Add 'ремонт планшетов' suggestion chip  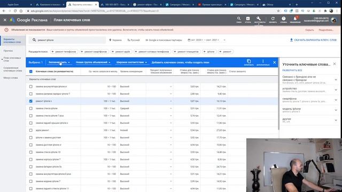[x=186, y=52]
